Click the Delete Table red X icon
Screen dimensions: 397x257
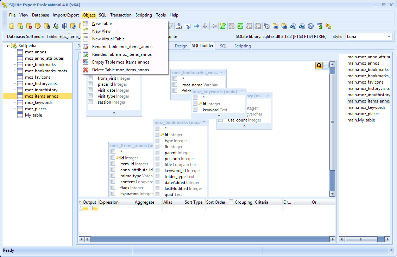click(86, 70)
